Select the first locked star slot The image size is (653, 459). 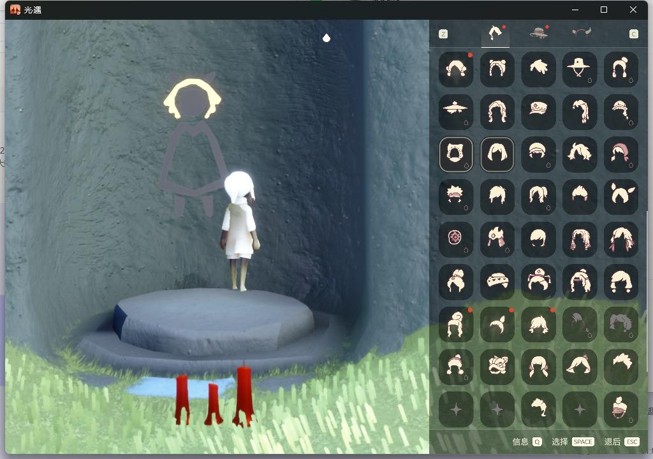coord(456,409)
